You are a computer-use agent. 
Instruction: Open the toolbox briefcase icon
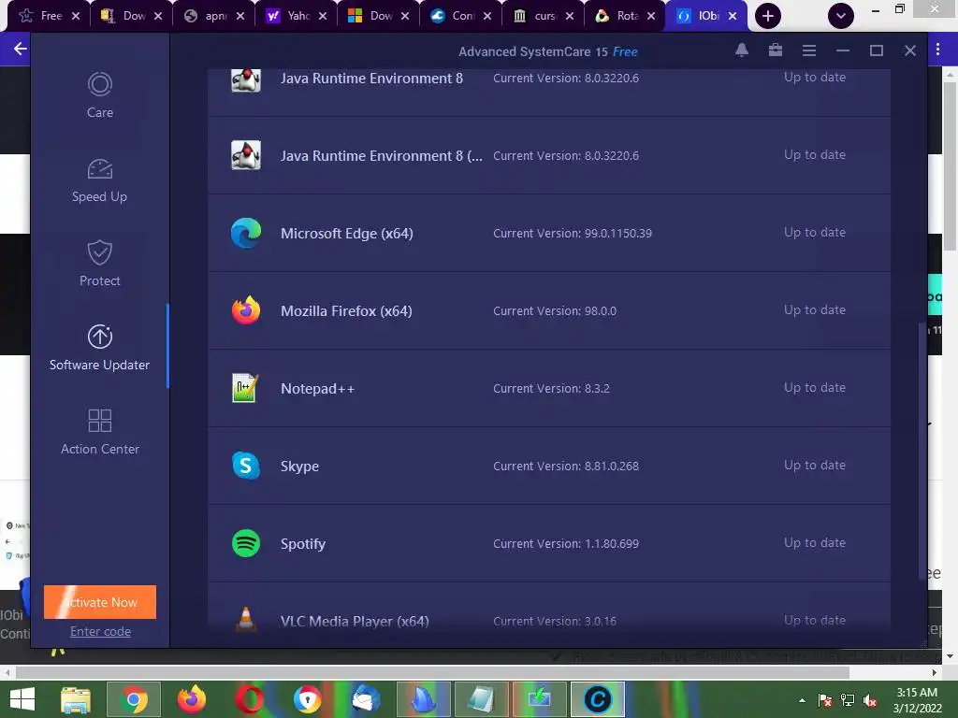(776, 50)
